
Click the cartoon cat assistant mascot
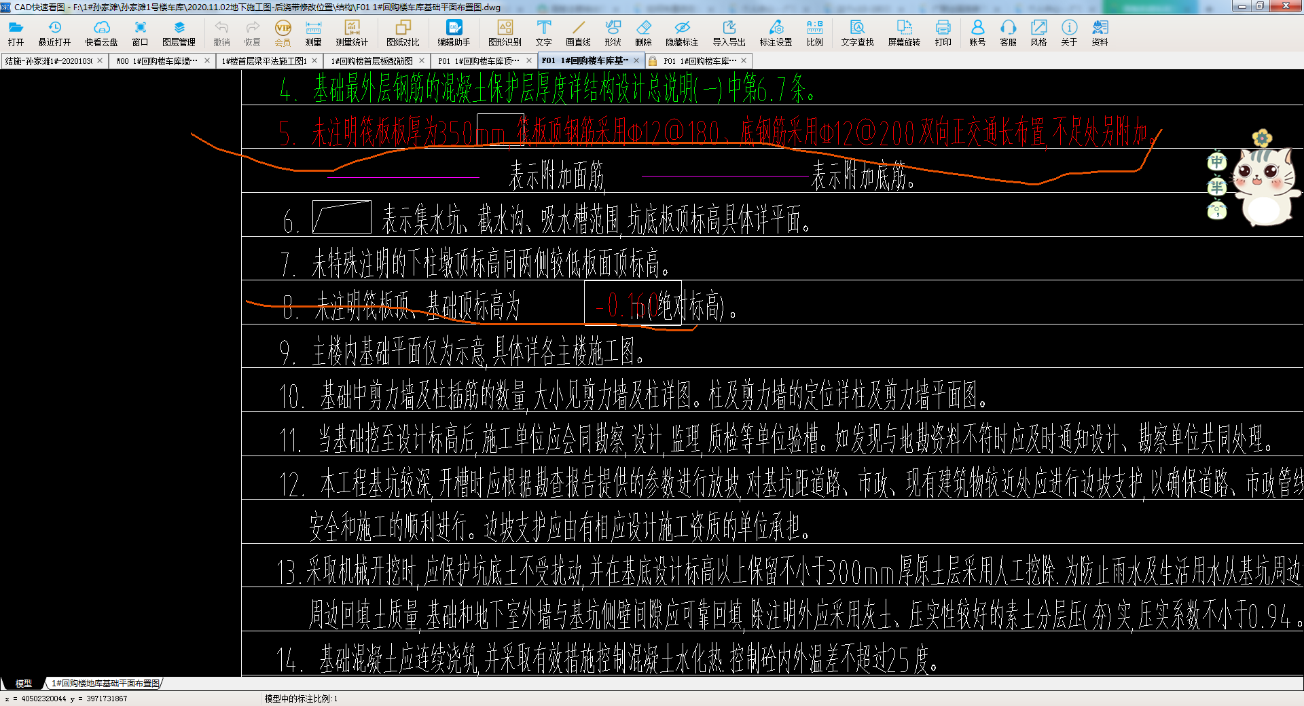1265,187
